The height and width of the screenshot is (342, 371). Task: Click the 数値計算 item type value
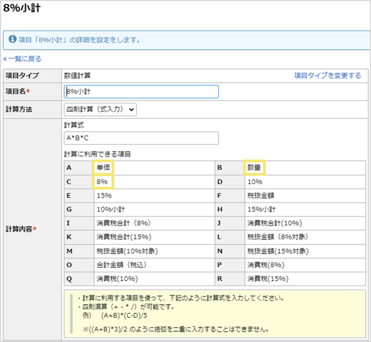tap(77, 76)
